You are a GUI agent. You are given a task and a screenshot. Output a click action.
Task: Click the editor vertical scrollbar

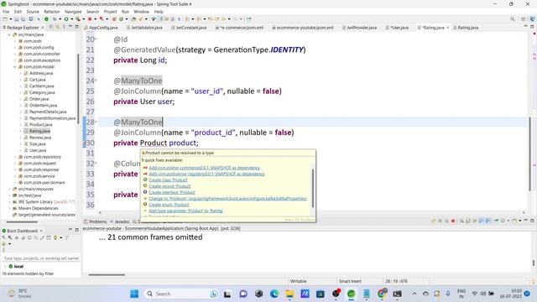pyautogui.click(x=529, y=154)
